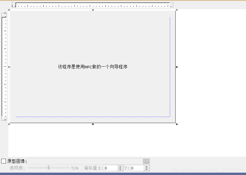Decrement the Y offset with the down arrow
This screenshot has width=246, height=175.
146,170
